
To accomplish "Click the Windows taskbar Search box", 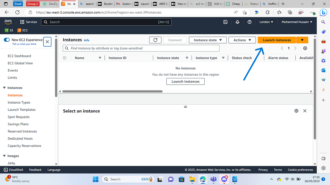I will point(127,179).
